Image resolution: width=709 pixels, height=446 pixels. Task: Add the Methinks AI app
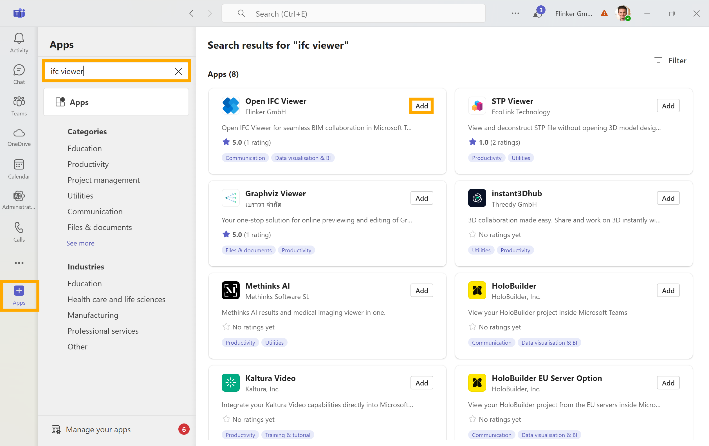[x=422, y=291]
